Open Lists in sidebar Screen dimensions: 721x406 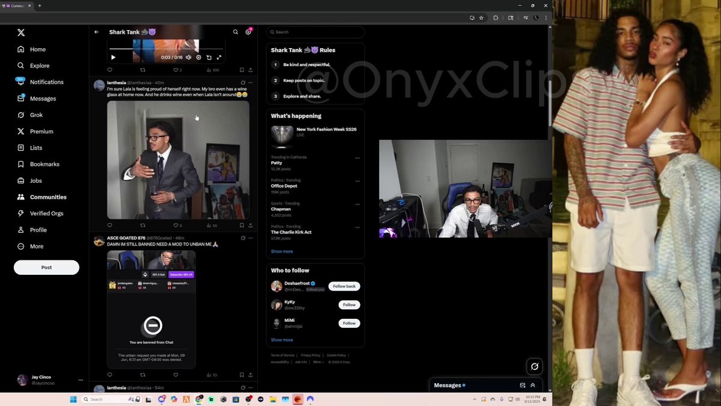[x=30, y=148]
